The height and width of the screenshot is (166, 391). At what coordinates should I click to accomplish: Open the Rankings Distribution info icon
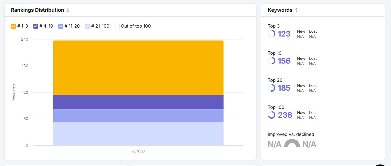click(68, 10)
